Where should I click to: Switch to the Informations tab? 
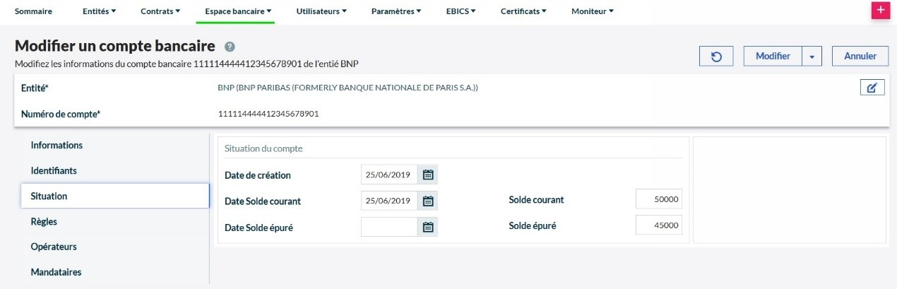(57, 145)
